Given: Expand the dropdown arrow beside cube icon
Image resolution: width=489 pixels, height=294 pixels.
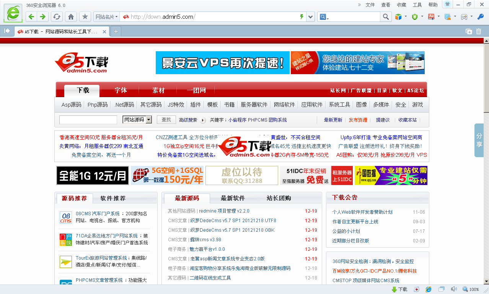Looking at the screenshot, I should [406, 16].
